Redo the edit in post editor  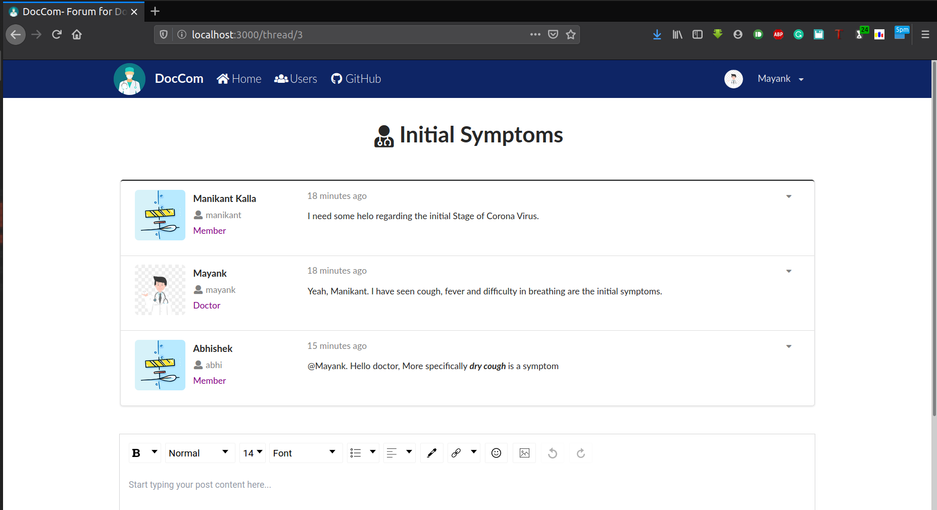coord(581,453)
